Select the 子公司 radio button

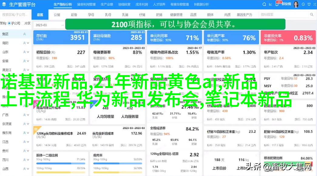click(x=9, y=23)
